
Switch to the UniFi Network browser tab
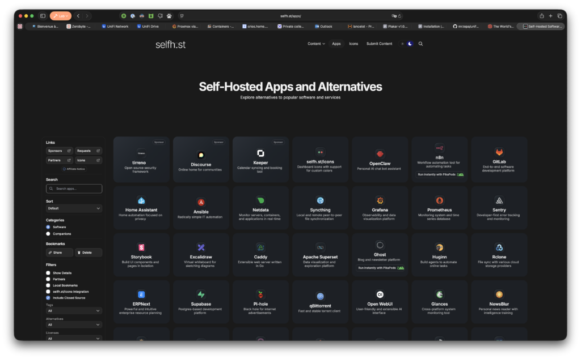coord(115,26)
